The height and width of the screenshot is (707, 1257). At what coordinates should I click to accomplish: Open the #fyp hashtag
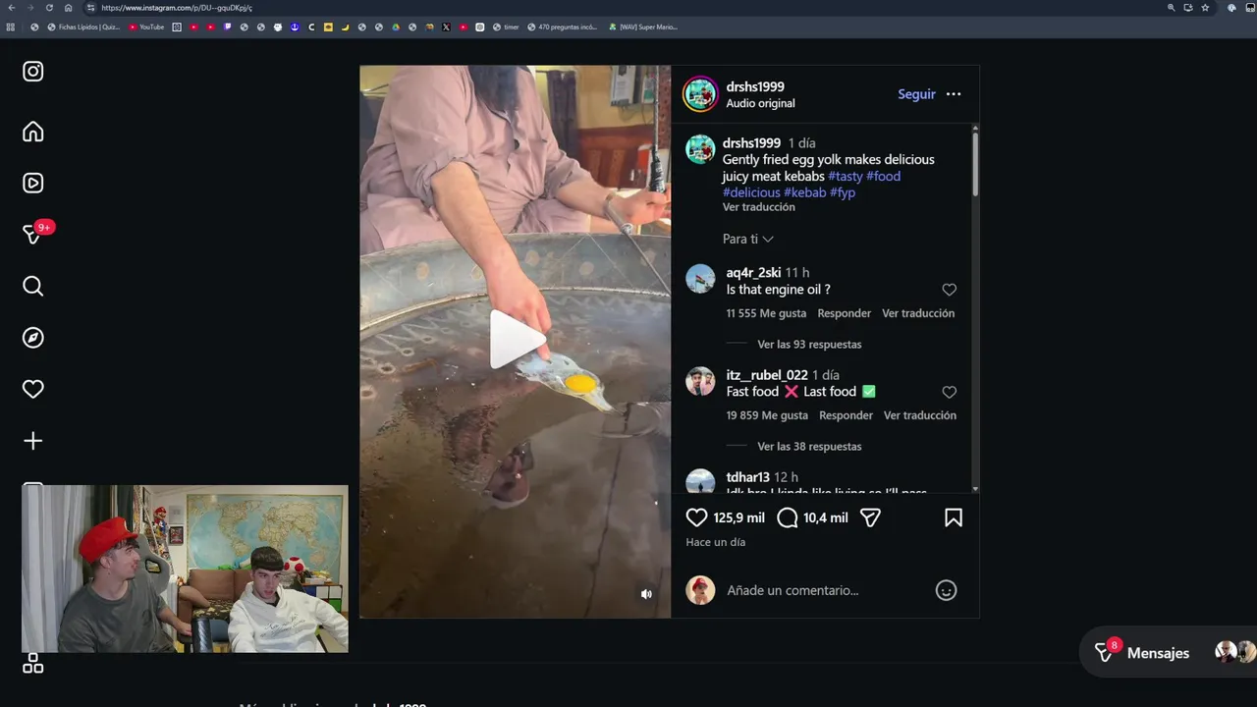click(843, 192)
